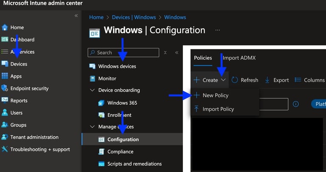Click the Scripts and remediations label

pyautogui.click(x=135, y=164)
